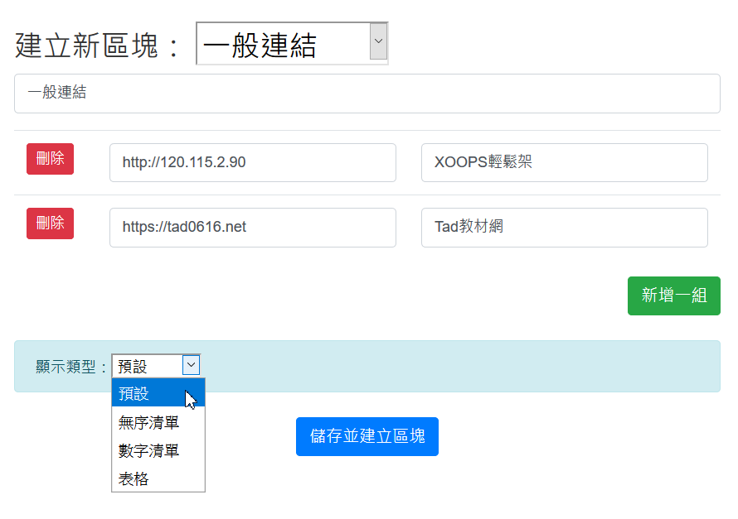
Task: Click the Tad教材網 name field
Action: tap(564, 227)
